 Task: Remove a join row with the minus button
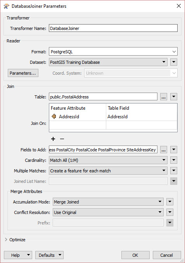[62, 139]
